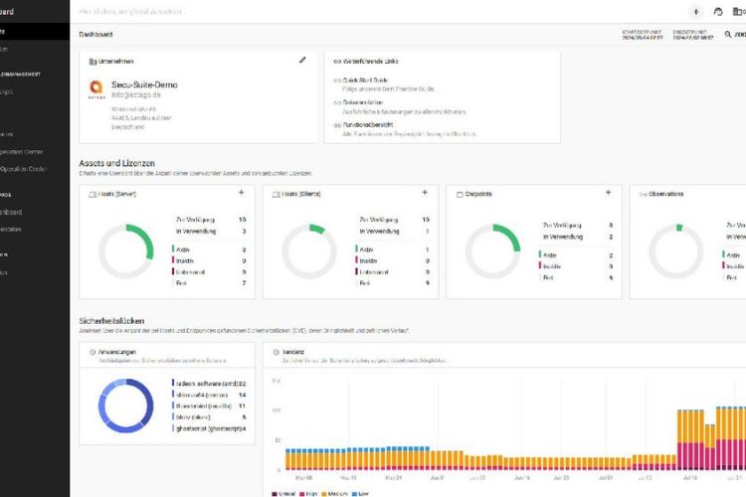This screenshot has width=746, height=497.
Task: Add a license on the Endpoints card
Action: tap(608, 193)
